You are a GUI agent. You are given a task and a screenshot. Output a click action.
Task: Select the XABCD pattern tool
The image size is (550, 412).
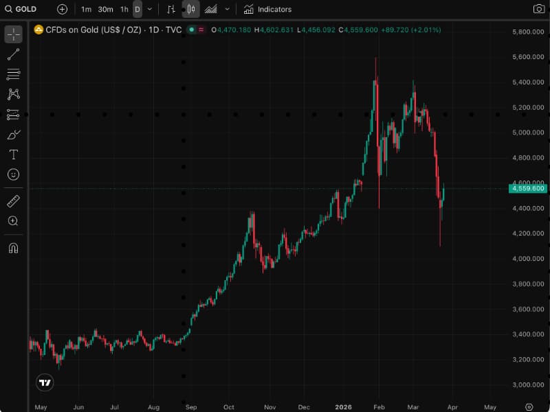[x=14, y=94]
